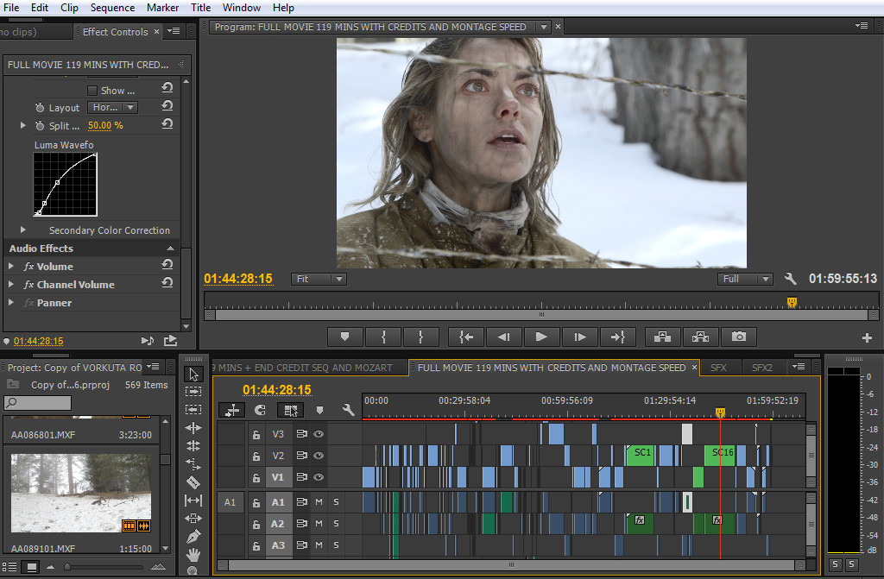Add marker in the timeline panel
884x579 pixels.
[x=319, y=410]
